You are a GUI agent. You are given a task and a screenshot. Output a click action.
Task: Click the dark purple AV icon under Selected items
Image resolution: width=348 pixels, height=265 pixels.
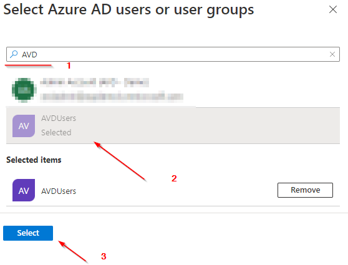[24, 190]
